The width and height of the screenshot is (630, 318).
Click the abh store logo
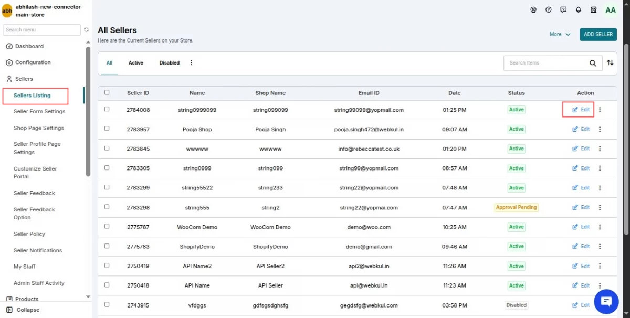[7, 11]
